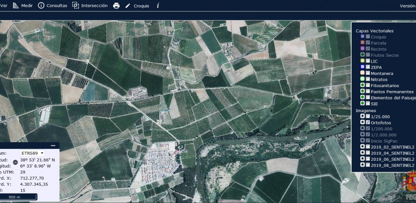The image size is (416, 203).
Task: Toggle the SIE layer checkbox
Action: click(368, 104)
